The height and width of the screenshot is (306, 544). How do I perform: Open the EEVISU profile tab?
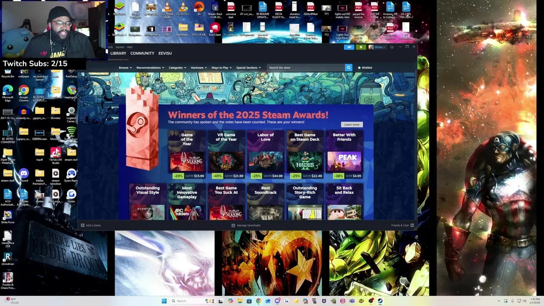[x=165, y=54]
